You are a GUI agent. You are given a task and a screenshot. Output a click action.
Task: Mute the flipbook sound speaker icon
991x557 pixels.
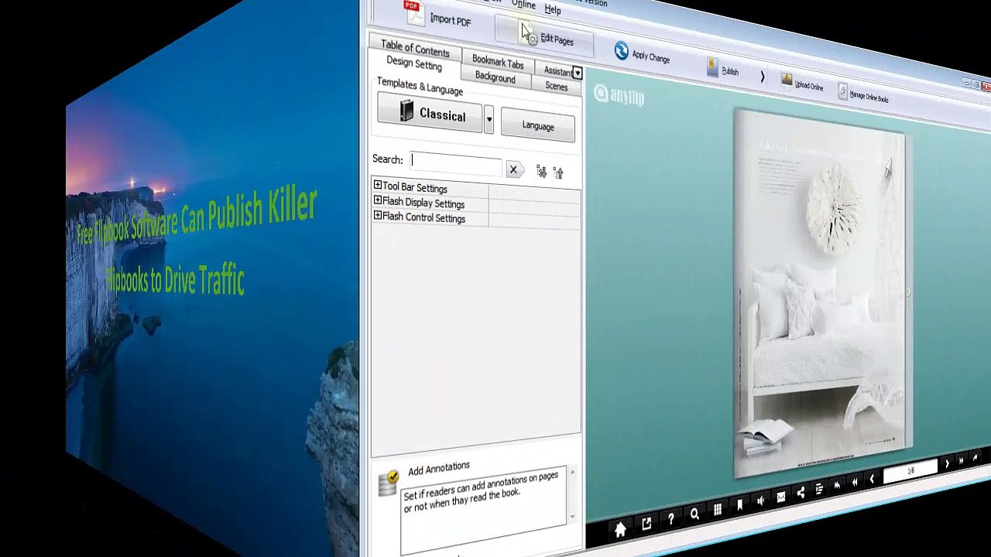(x=760, y=501)
